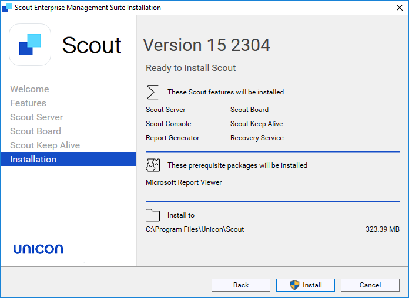Image resolution: width=409 pixels, height=298 pixels.
Task: Click the Unicon company logo
Action: pyautogui.click(x=38, y=249)
